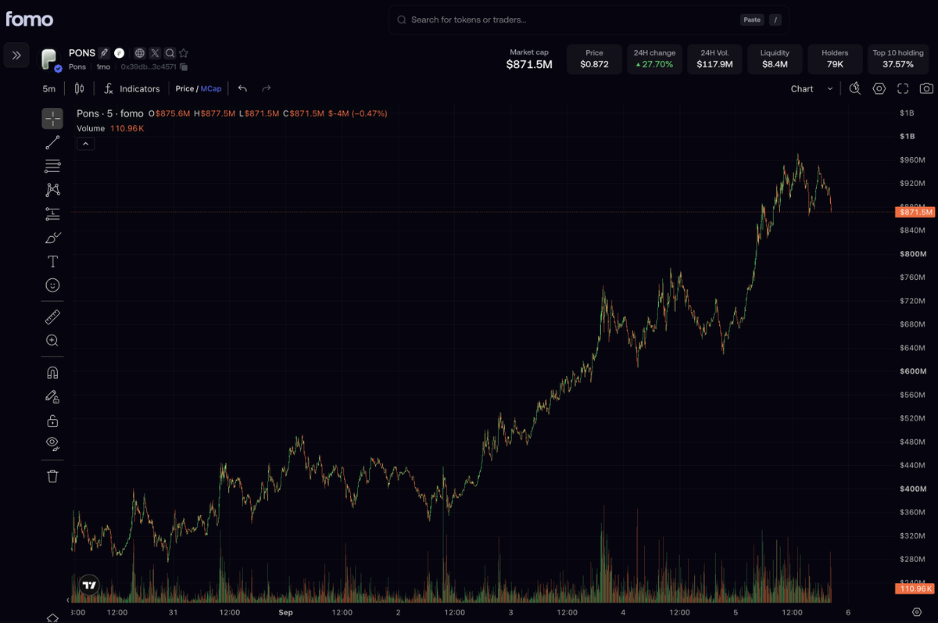
Task: Open the Indicators menu
Action: [132, 89]
